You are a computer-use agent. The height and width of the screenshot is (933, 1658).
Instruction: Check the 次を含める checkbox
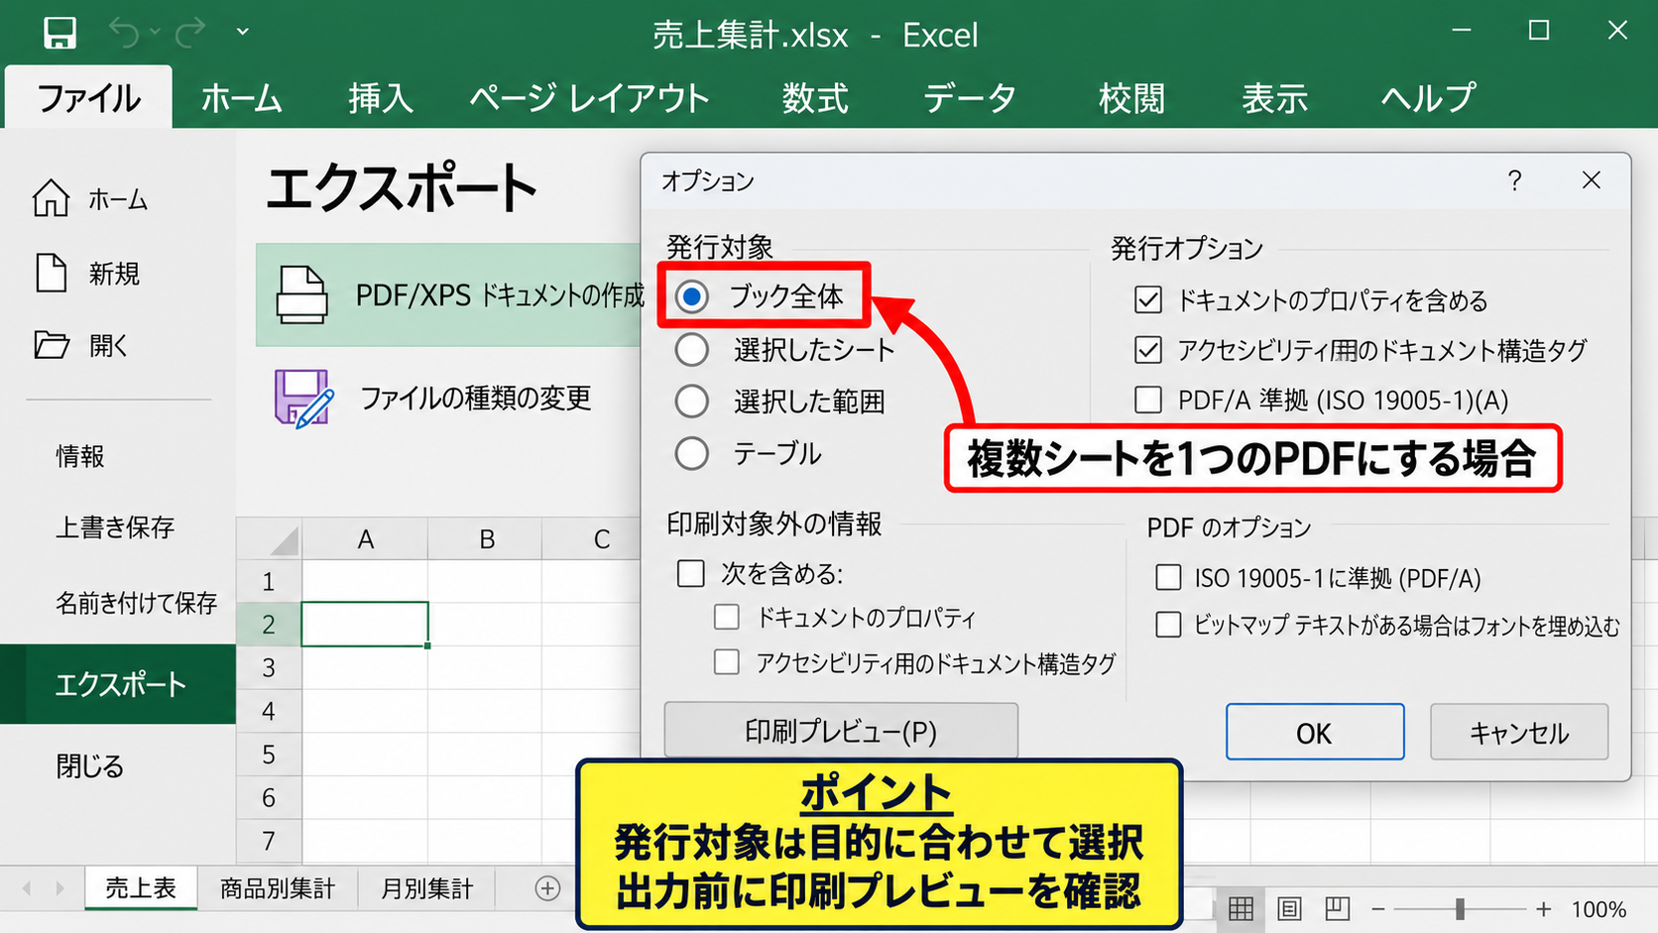pos(691,573)
